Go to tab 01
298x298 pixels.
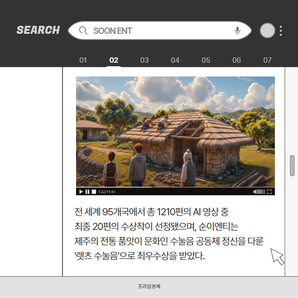point(83,60)
